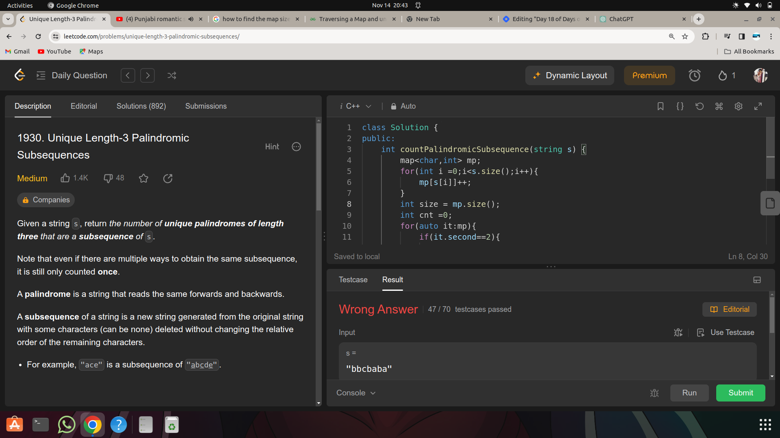Open the Solutions (892) tab

141,106
